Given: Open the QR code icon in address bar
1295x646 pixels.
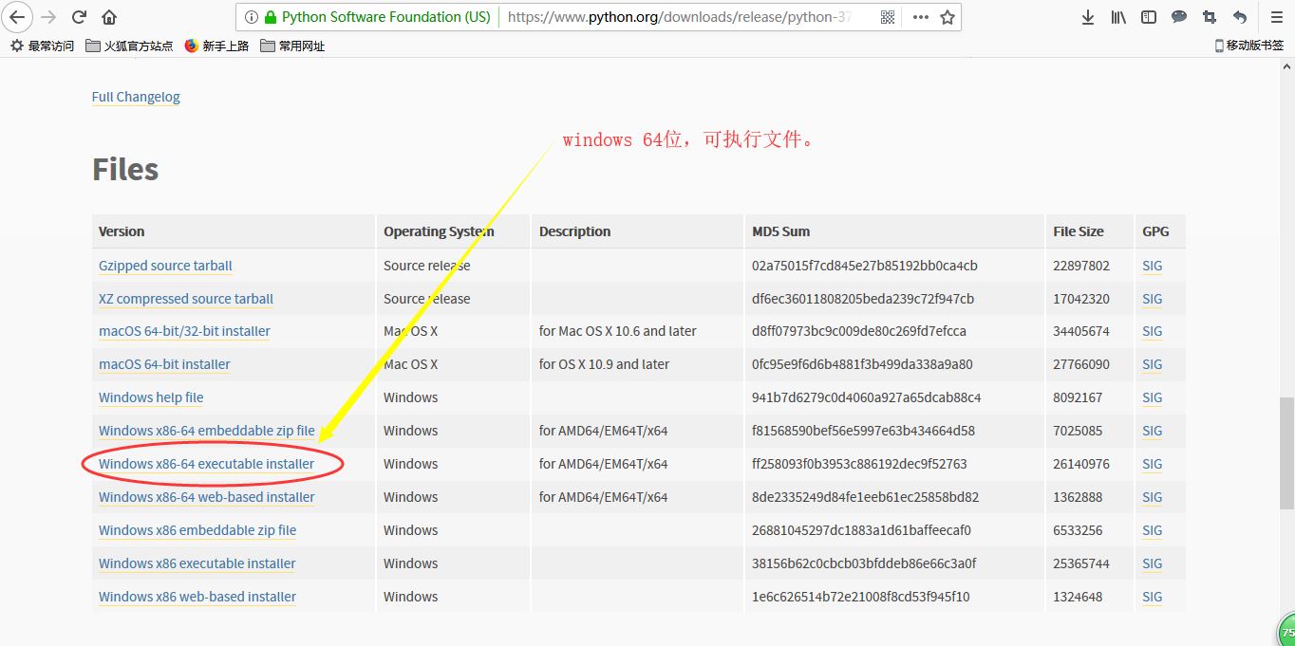Looking at the screenshot, I should coord(888,17).
